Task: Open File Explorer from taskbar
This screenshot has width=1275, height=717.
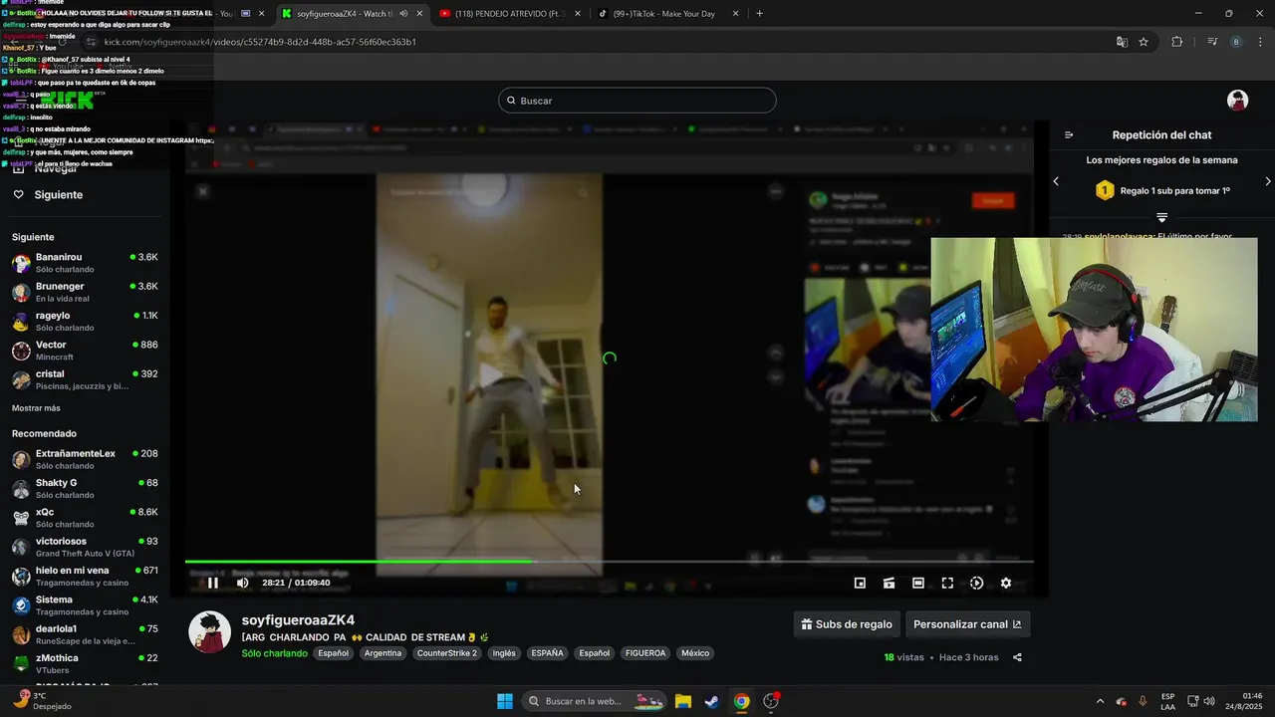Action: pyautogui.click(x=683, y=701)
